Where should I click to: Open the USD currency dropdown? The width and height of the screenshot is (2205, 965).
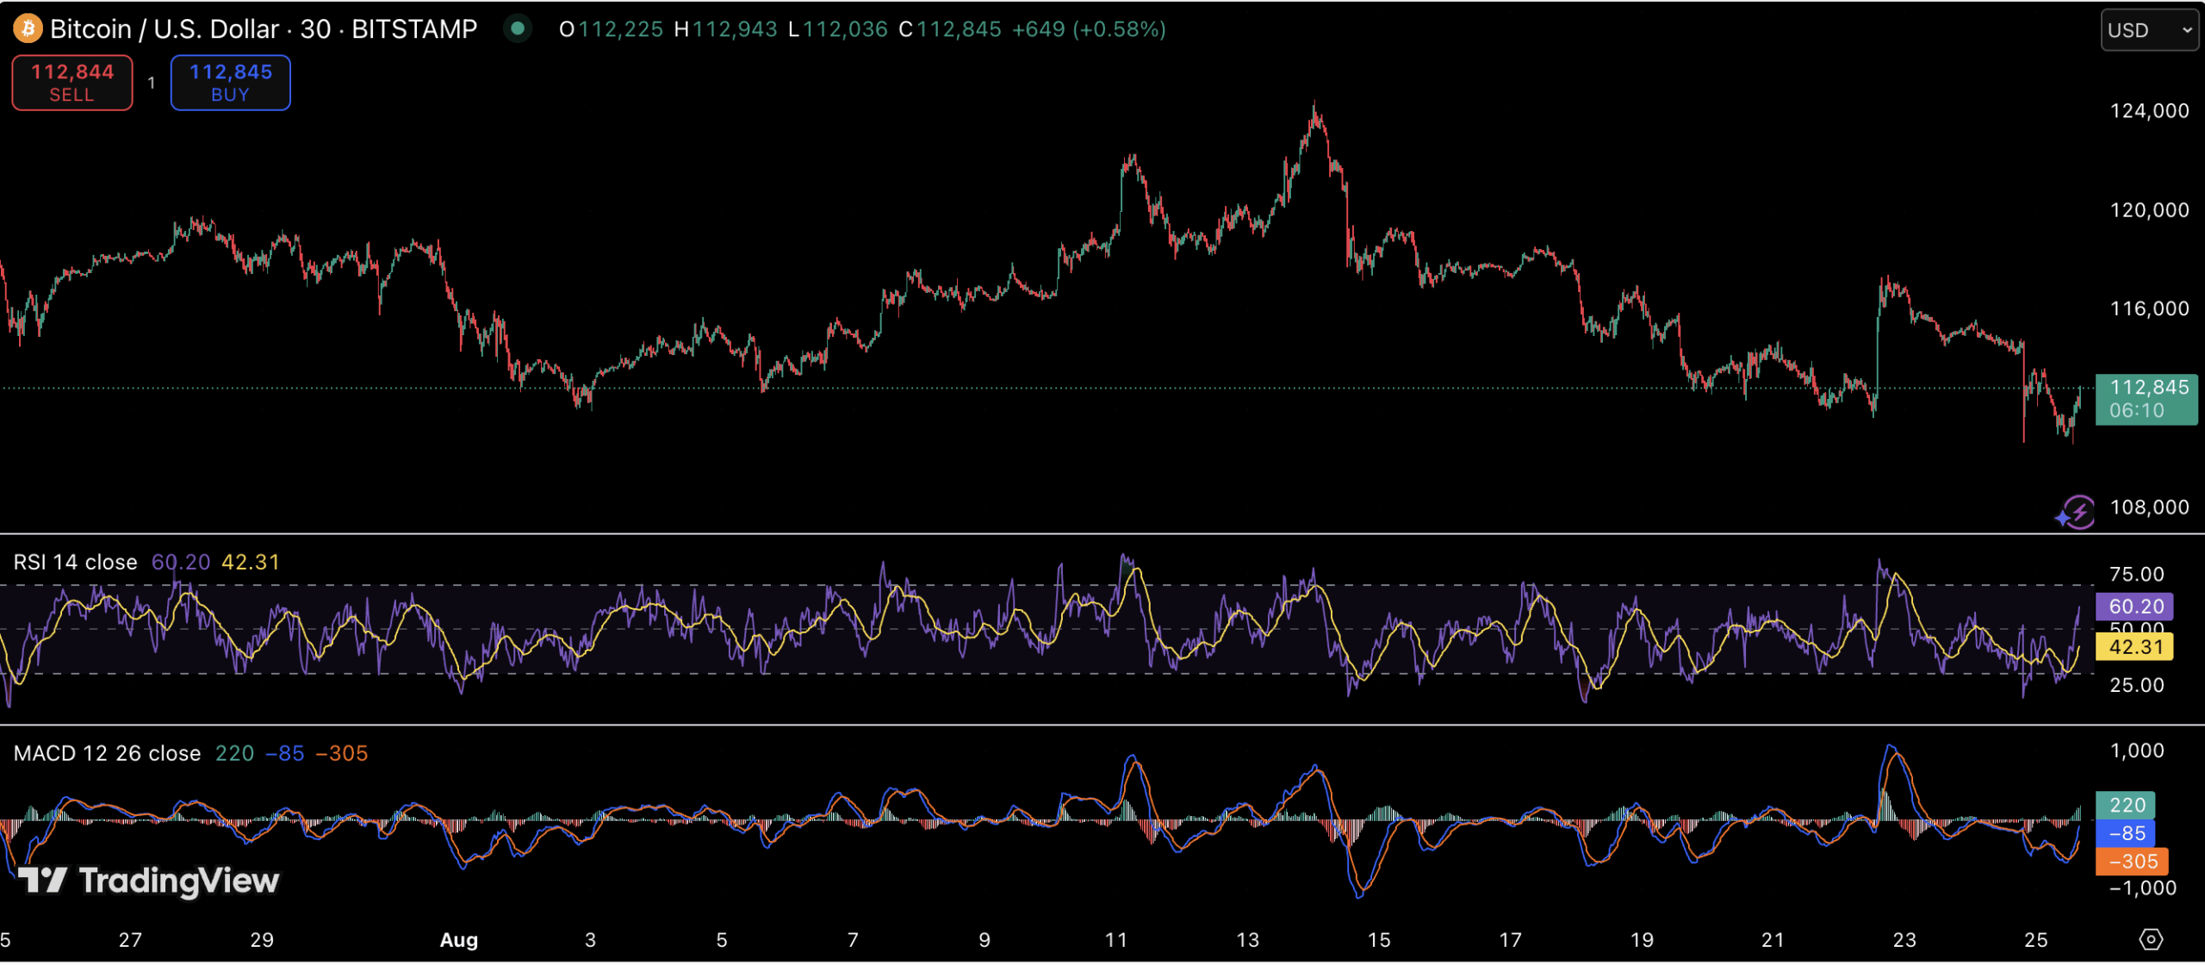pos(2148,30)
